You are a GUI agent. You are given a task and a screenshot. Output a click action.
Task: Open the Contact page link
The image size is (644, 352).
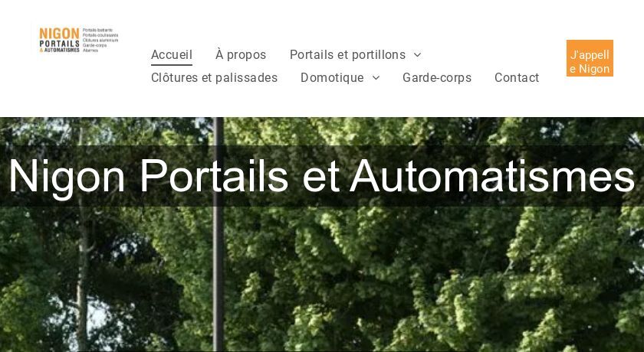click(x=517, y=78)
